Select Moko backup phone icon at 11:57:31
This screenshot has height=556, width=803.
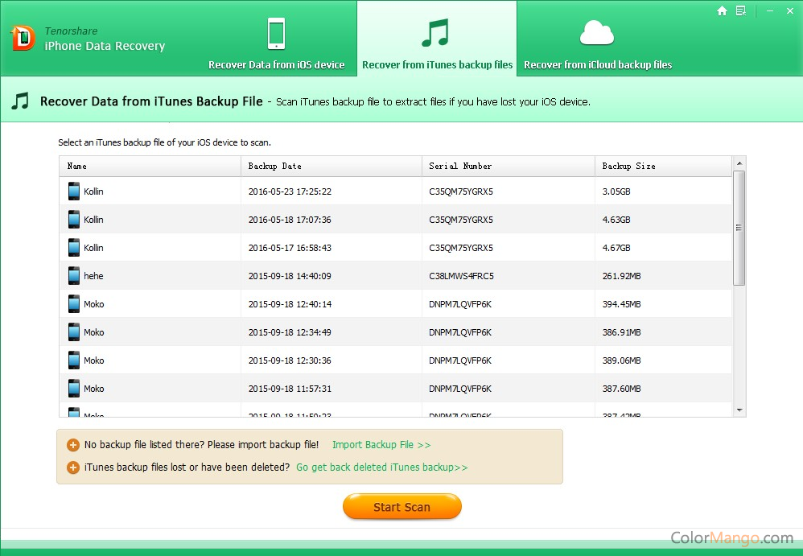[x=74, y=388]
